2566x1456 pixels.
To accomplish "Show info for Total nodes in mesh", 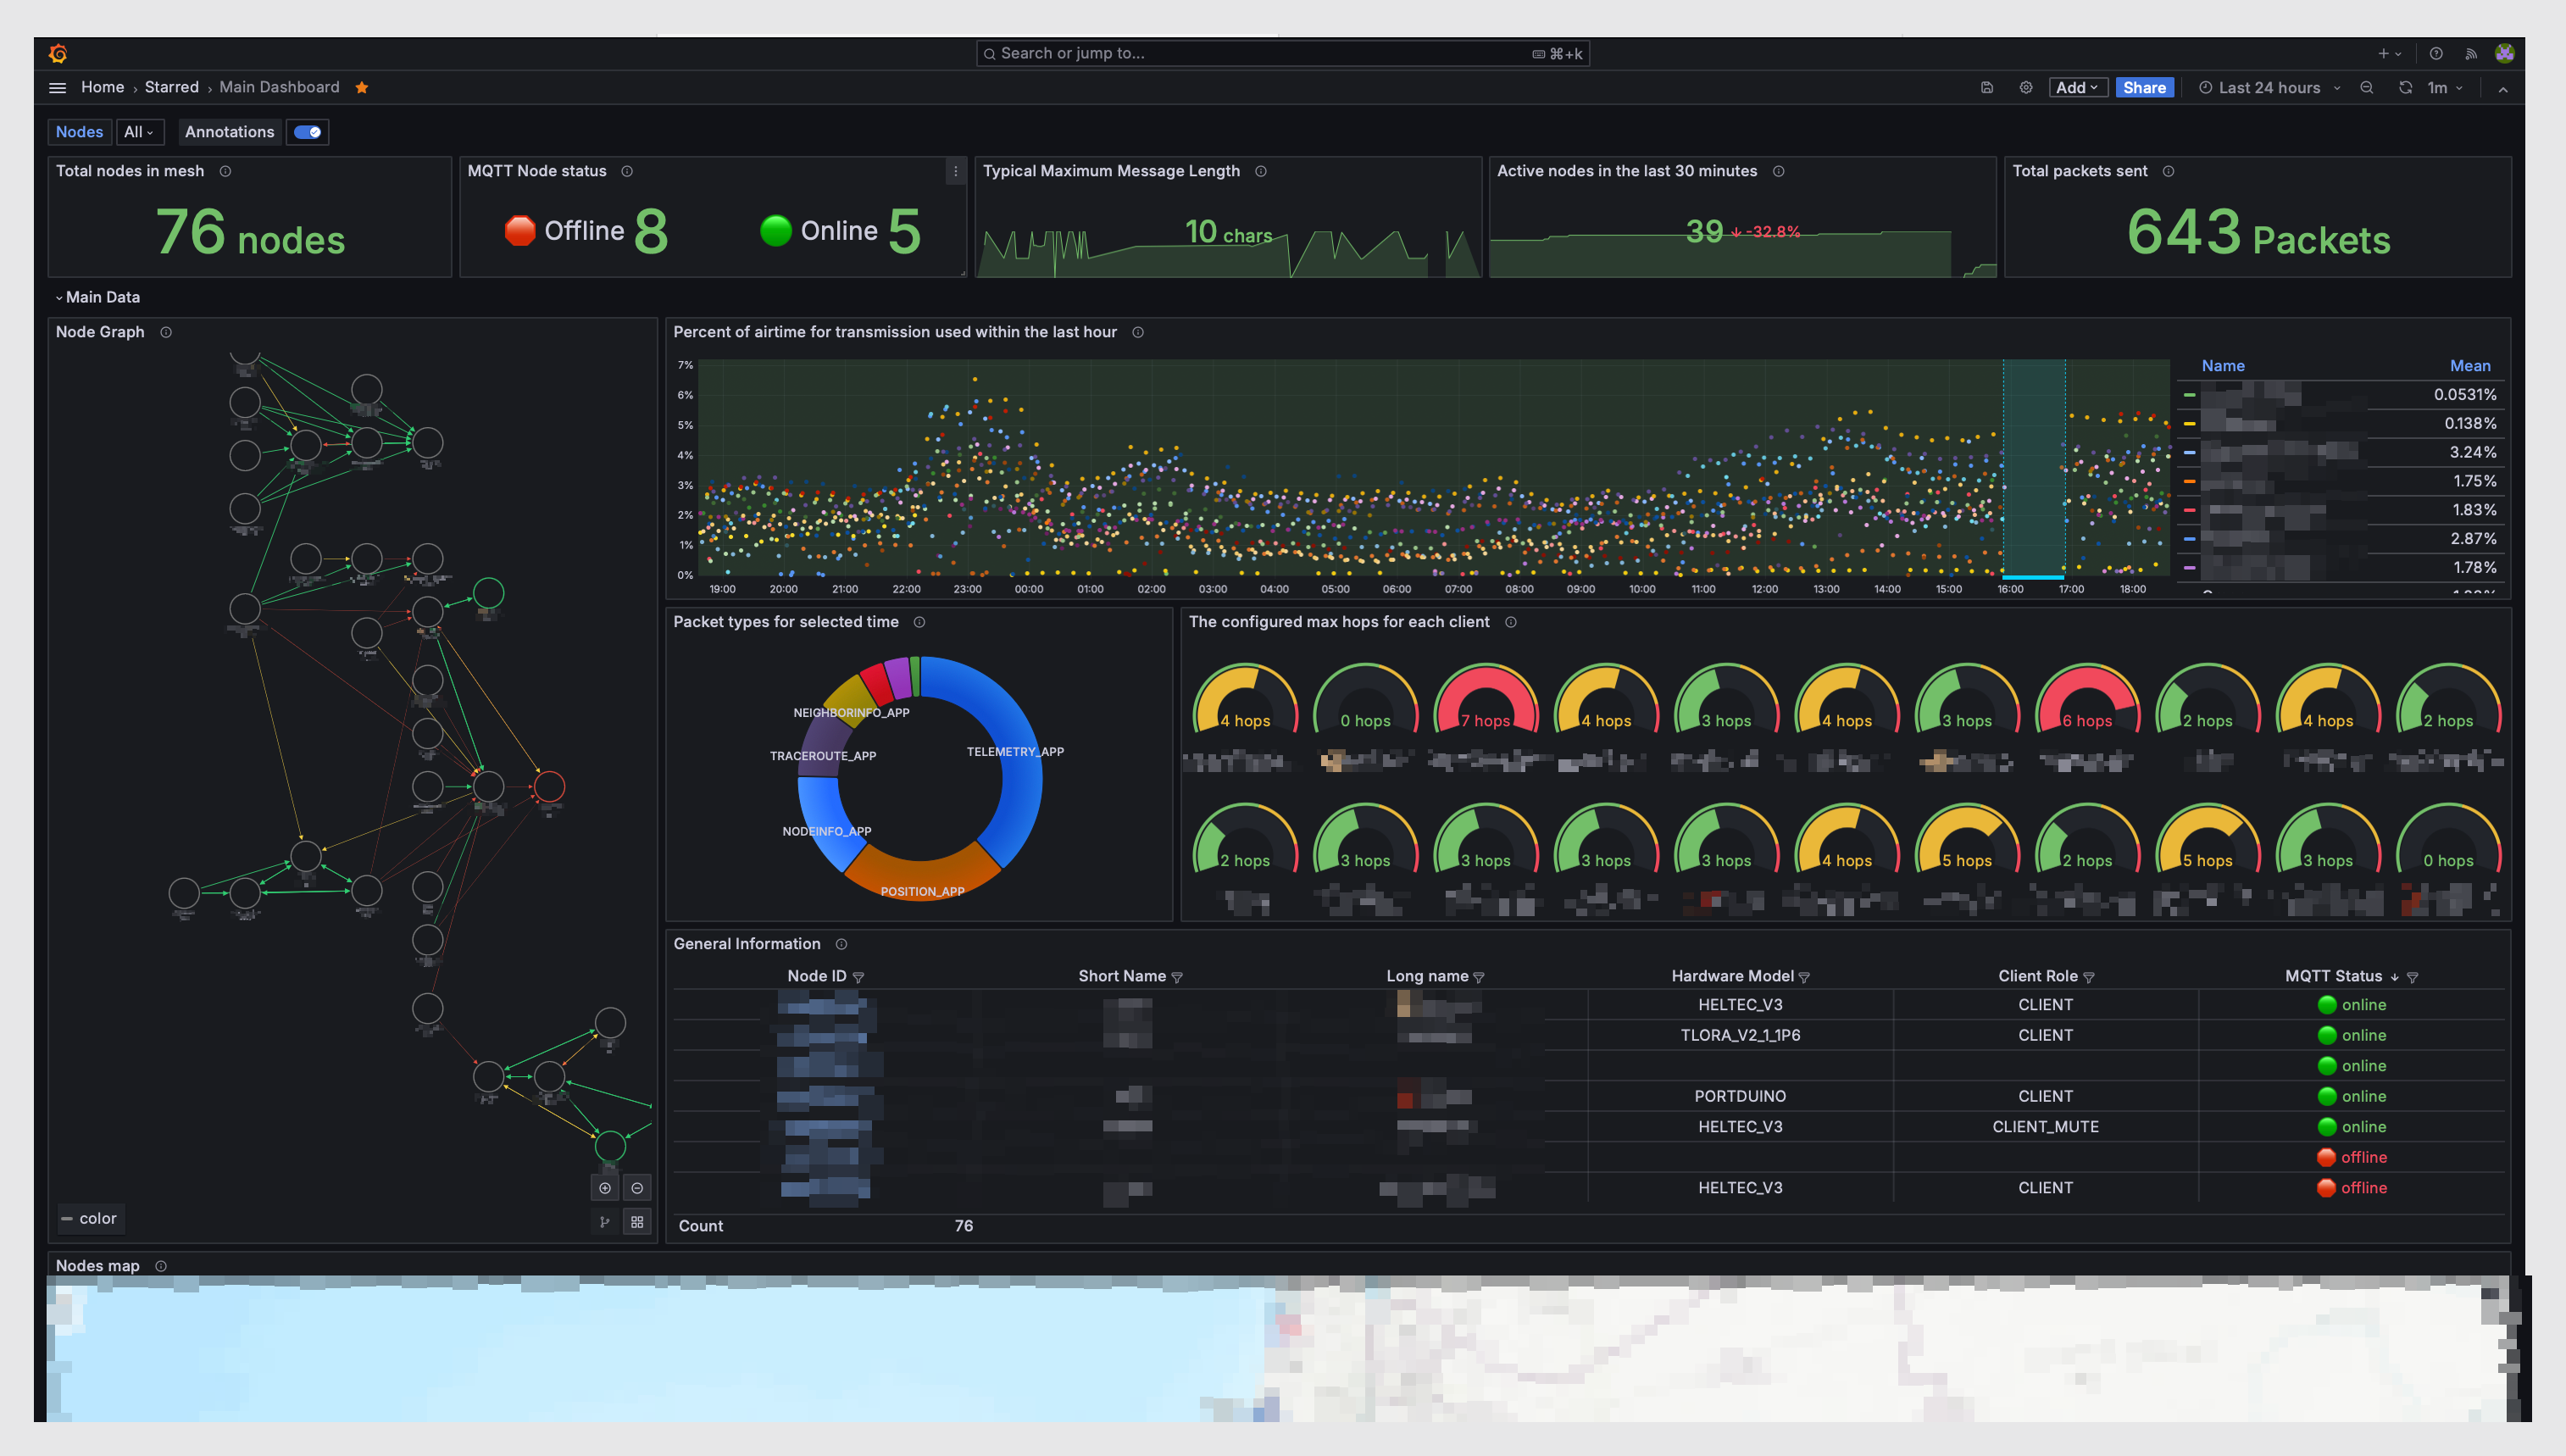I will pyautogui.click(x=226, y=171).
